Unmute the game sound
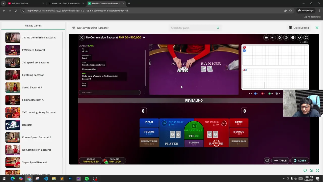Screen dimensions: 323x182 [x=273, y=37]
